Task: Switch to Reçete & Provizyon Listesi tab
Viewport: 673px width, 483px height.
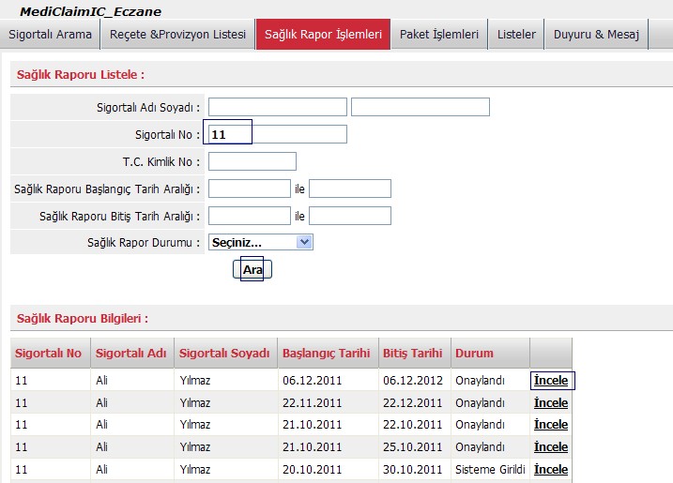Action: (x=177, y=35)
